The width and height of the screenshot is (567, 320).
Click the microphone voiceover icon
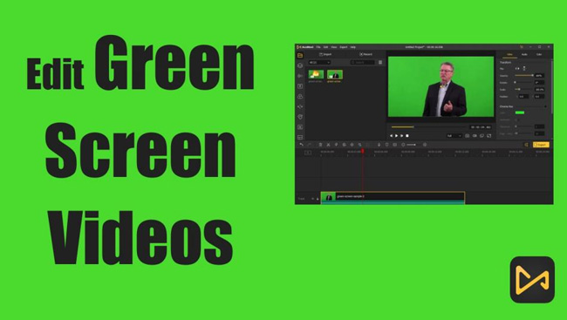tap(379, 145)
